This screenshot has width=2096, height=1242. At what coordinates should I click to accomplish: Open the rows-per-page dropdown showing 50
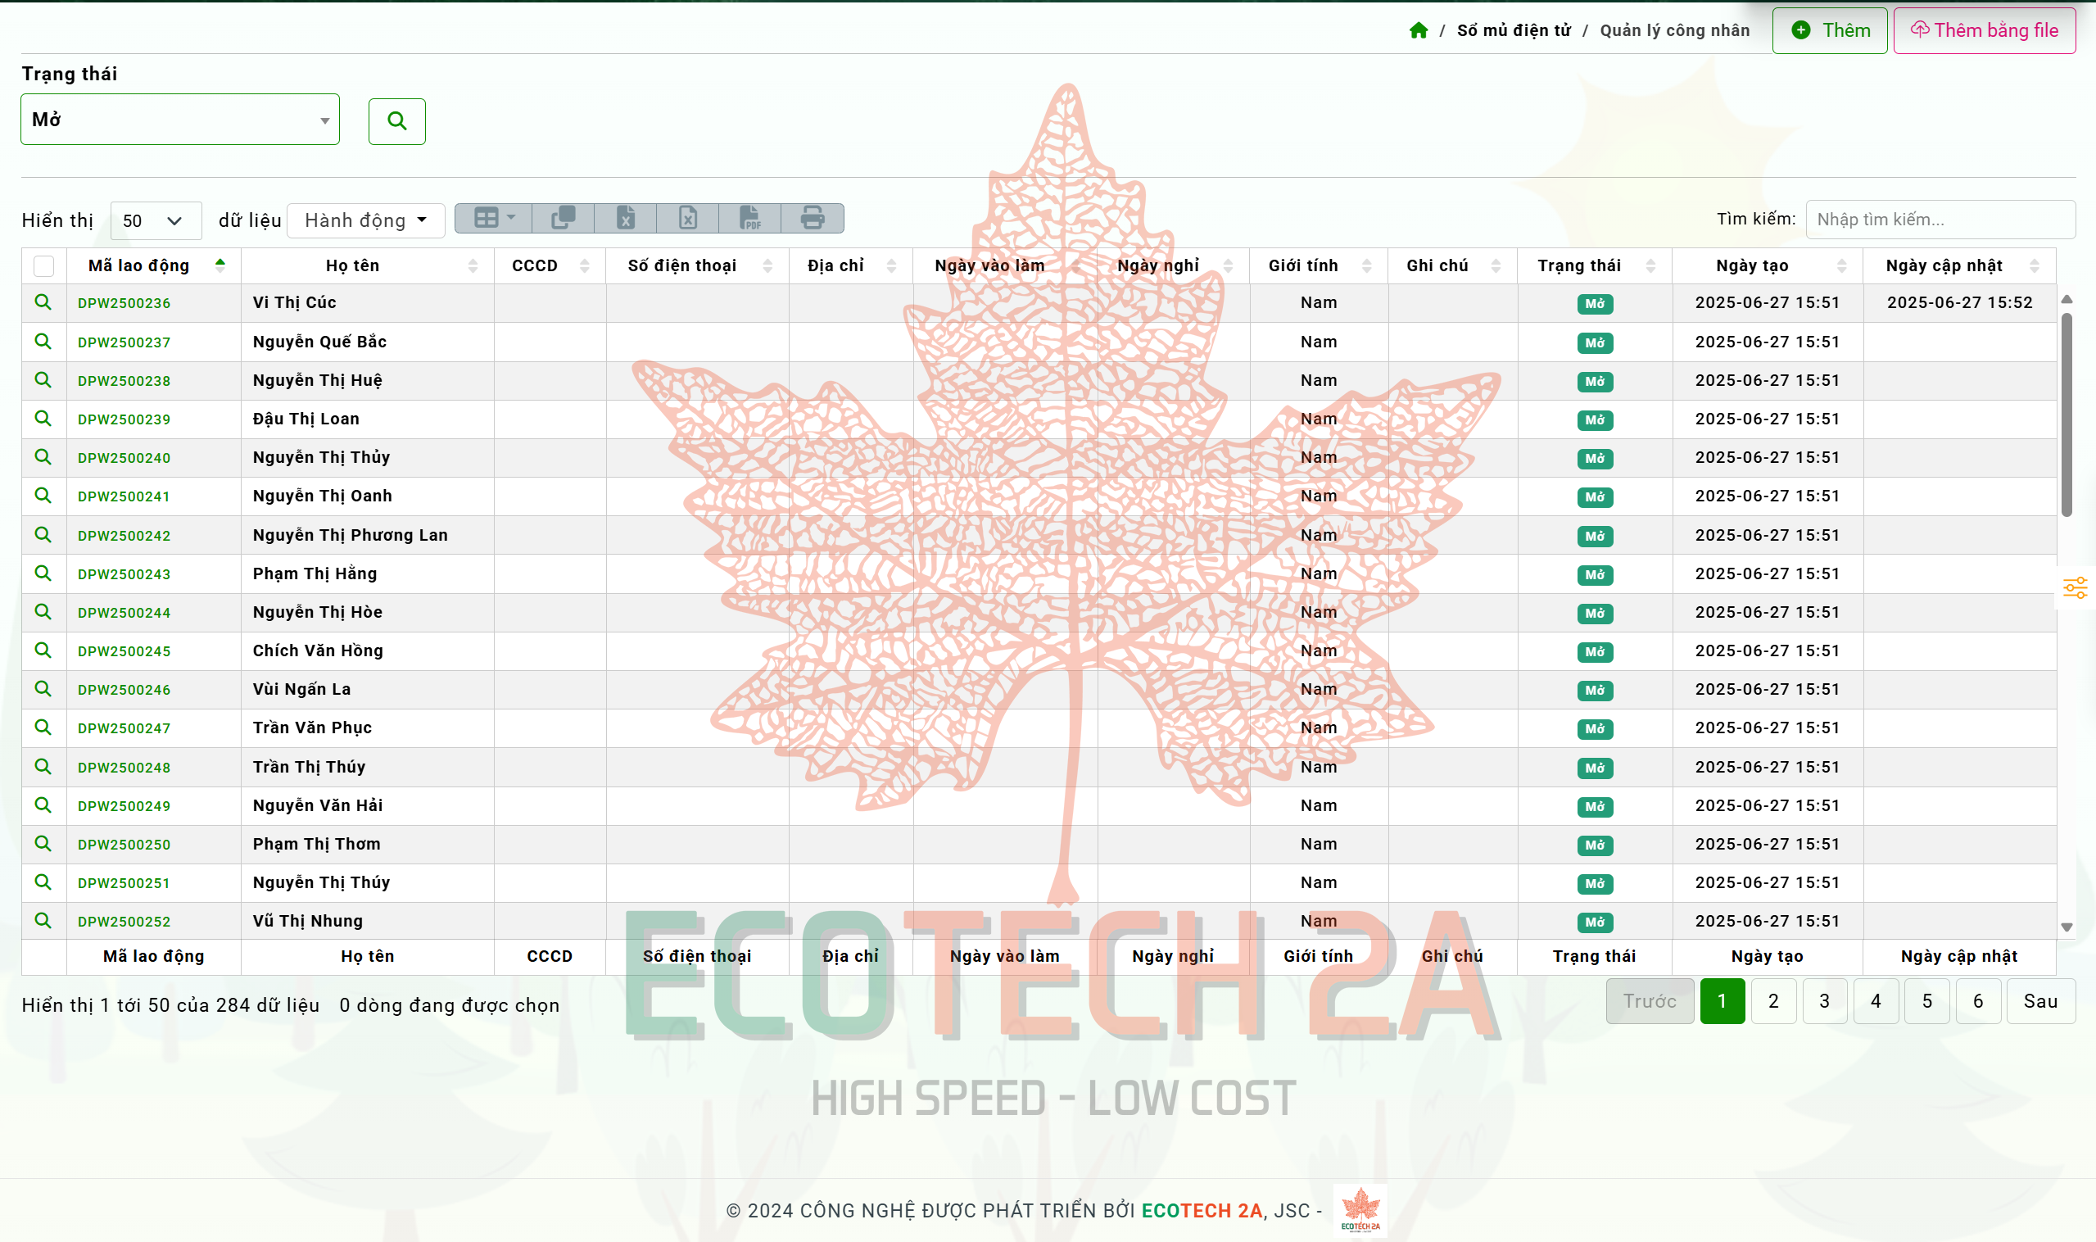[155, 221]
